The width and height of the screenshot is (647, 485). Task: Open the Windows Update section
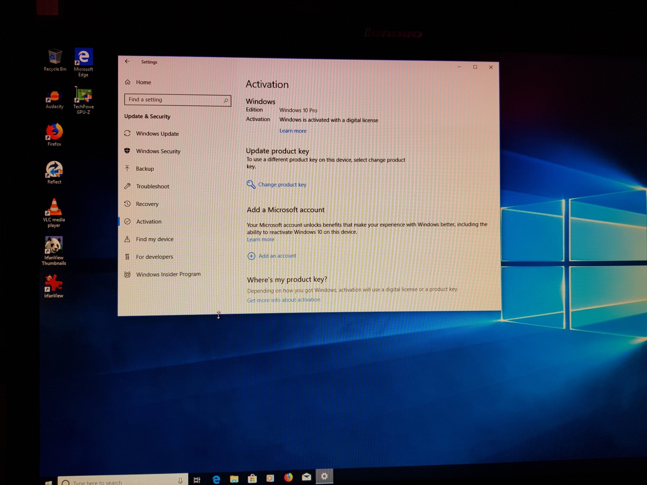coord(157,134)
